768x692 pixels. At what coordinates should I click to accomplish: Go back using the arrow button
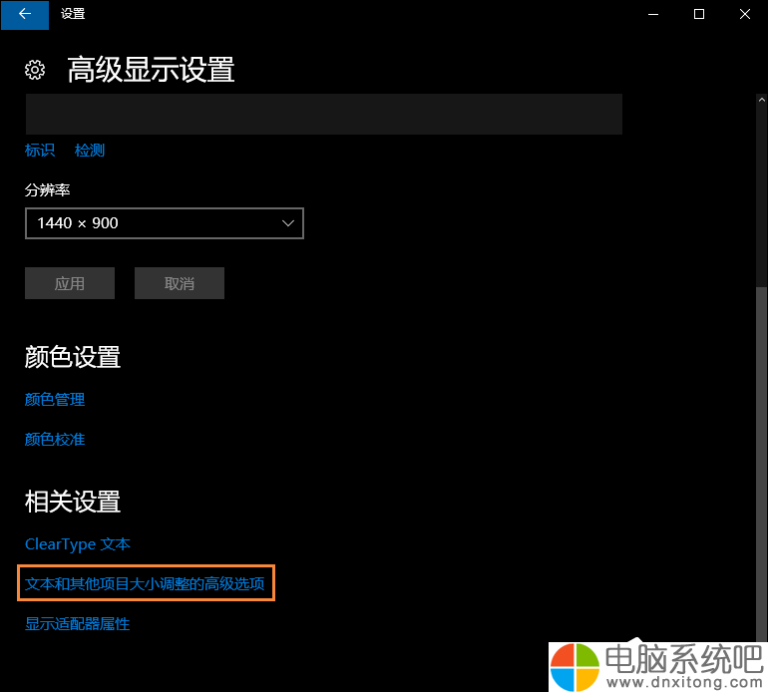[x=25, y=15]
